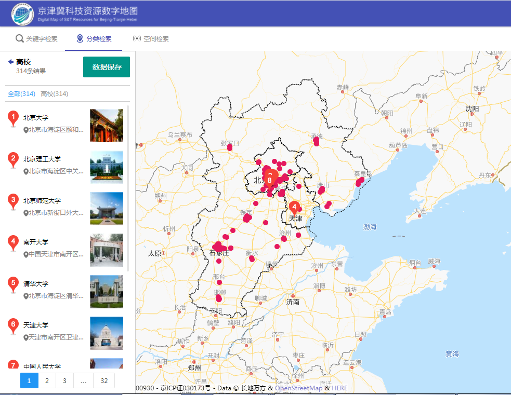The image size is (511, 395).
Task: Open the OpenStreetMap attribution link
Action: coord(298,388)
